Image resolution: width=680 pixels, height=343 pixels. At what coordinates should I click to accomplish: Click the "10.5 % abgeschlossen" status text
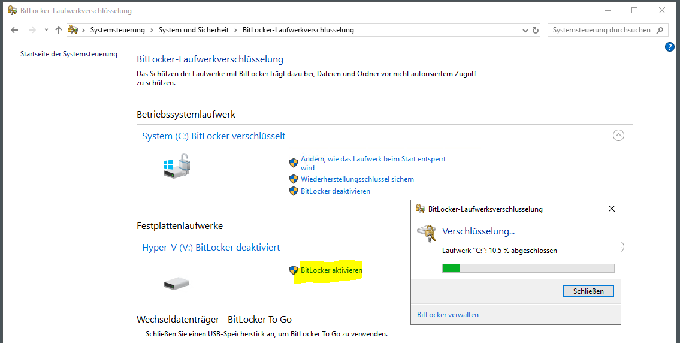coord(523,251)
